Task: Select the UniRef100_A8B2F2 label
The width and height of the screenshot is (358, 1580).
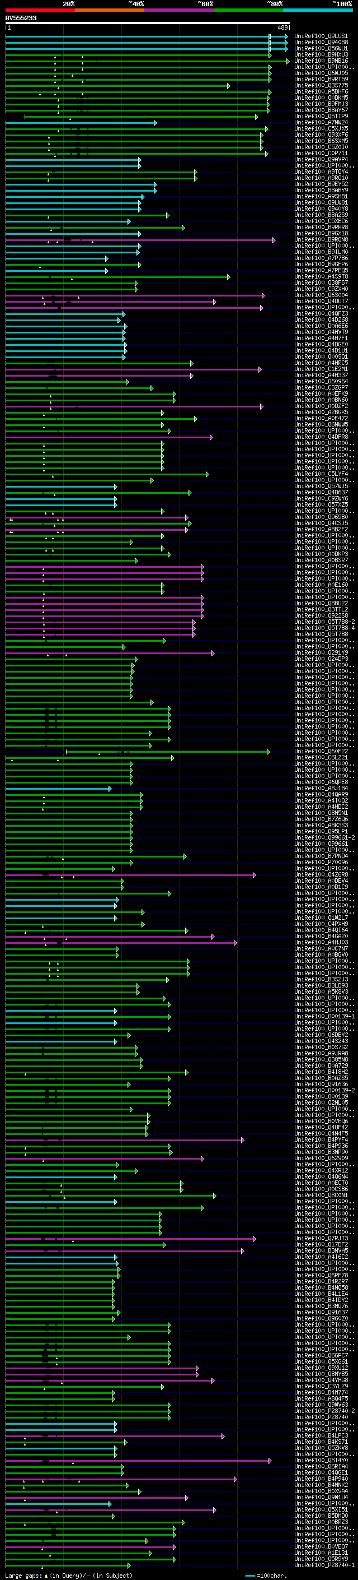Action: pos(321,529)
